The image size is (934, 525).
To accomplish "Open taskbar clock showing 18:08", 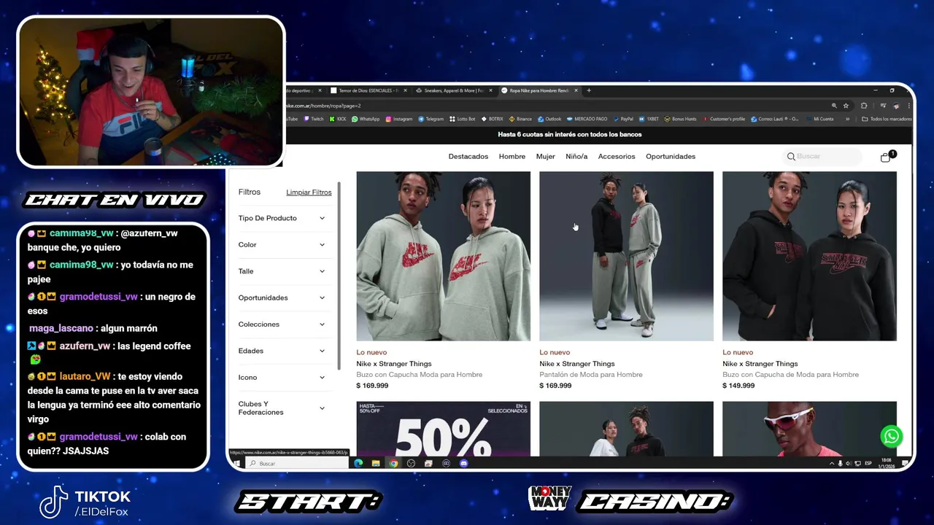I will [885, 463].
